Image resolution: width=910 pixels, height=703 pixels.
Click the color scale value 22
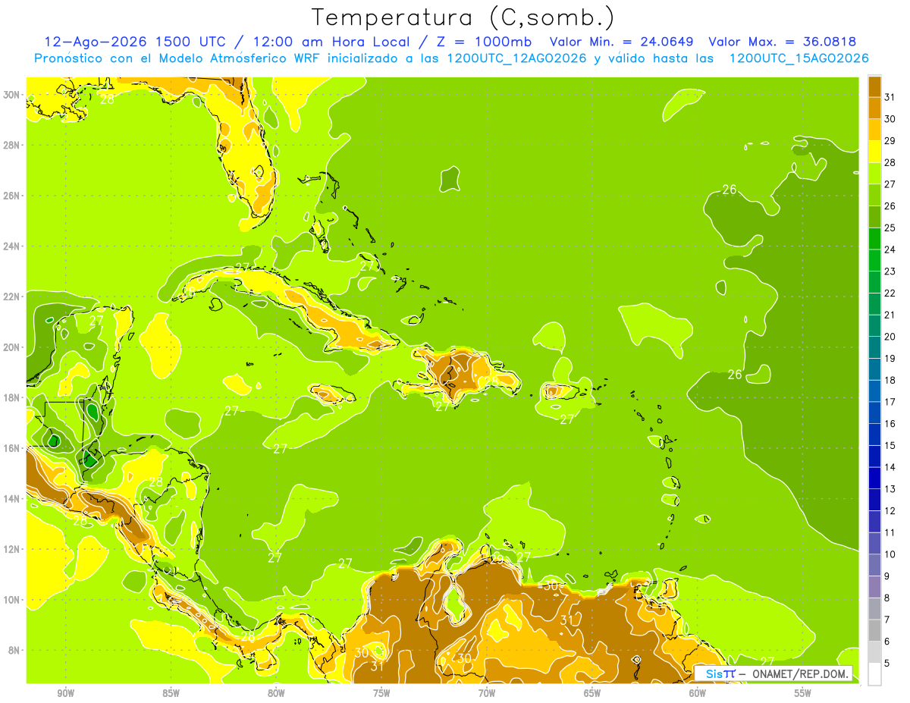click(x=890, y=293)
